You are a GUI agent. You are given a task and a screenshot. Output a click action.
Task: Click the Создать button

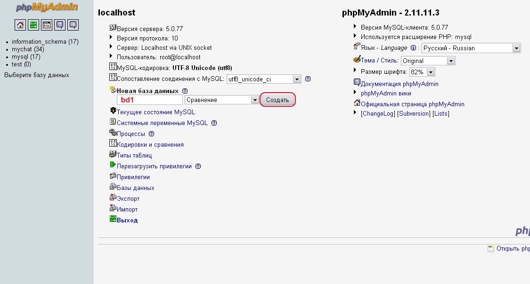click(277, 100)
